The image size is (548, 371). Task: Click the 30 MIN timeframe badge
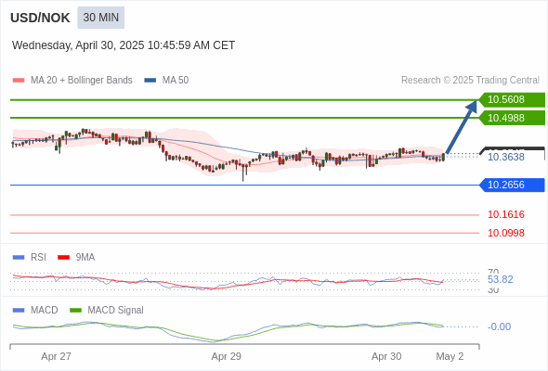(x=100, y=18)
